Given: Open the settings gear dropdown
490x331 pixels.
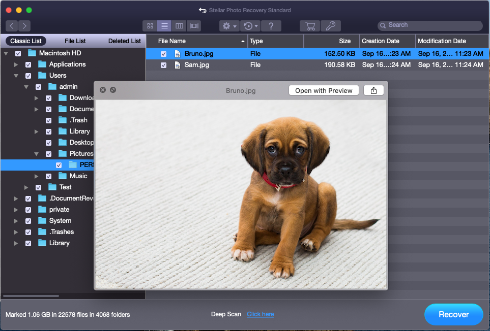Looking at the screenshot, I should tap(229, 26).
